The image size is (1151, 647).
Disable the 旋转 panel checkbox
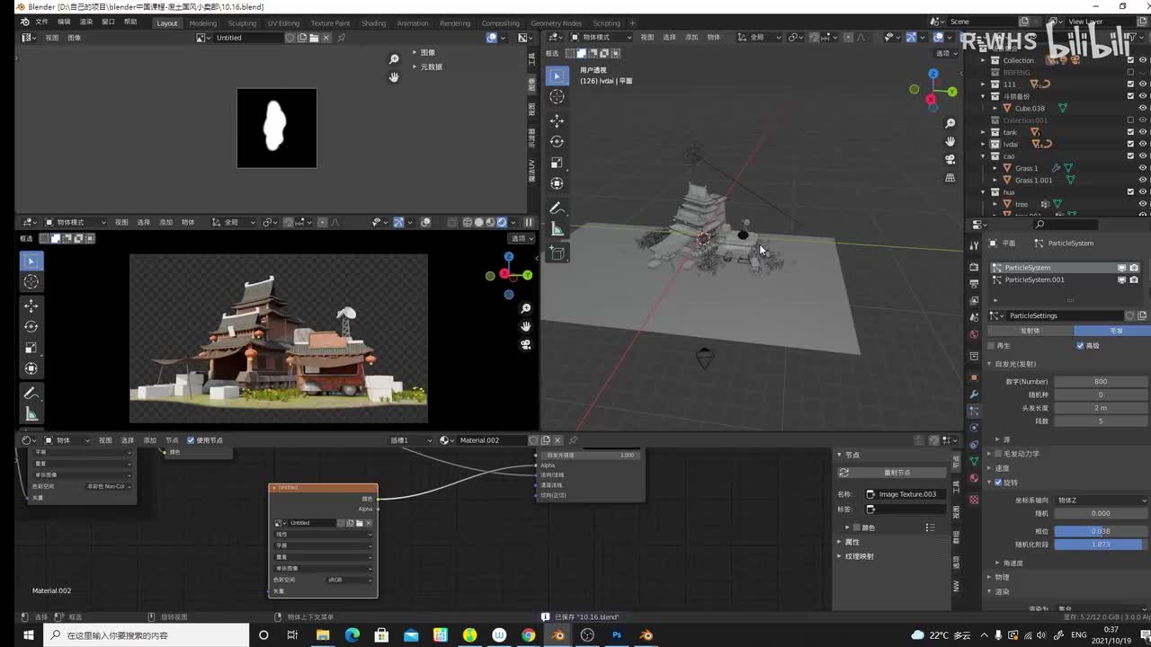[998, 483]
